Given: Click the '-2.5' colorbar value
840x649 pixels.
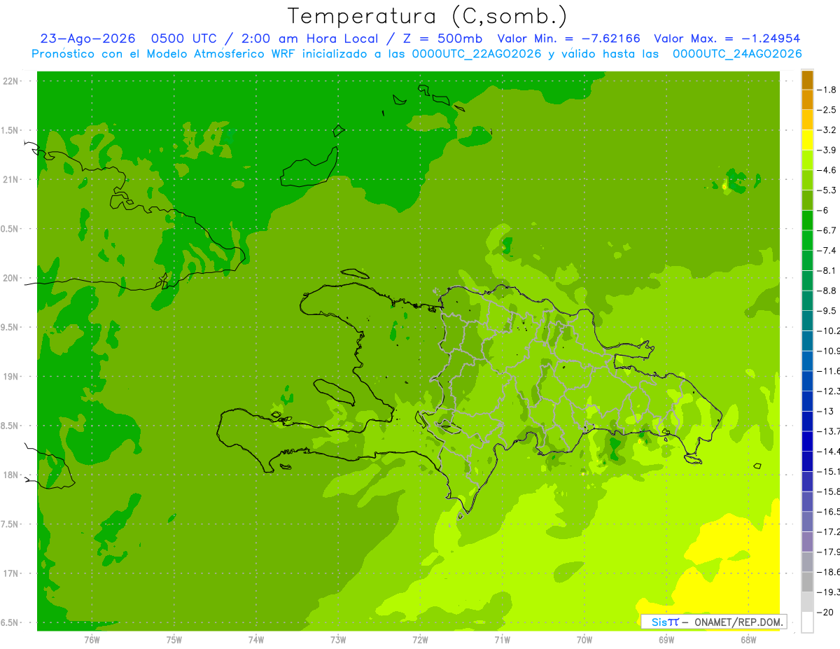Looking at the screenshot, I should 827,110.
